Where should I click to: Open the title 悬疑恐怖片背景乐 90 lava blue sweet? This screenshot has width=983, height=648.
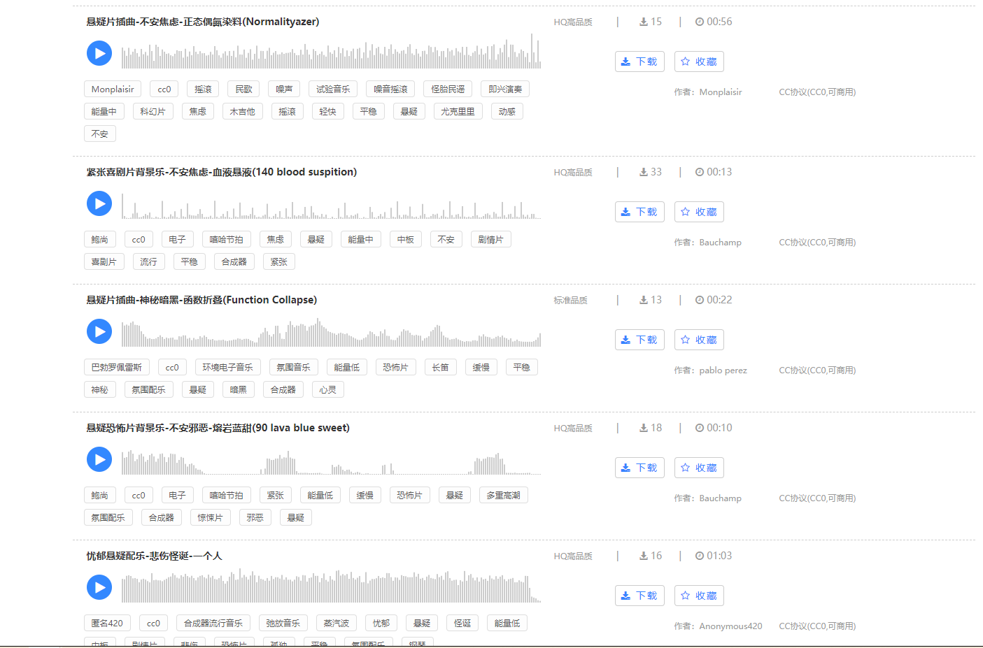tap(218, 428)
